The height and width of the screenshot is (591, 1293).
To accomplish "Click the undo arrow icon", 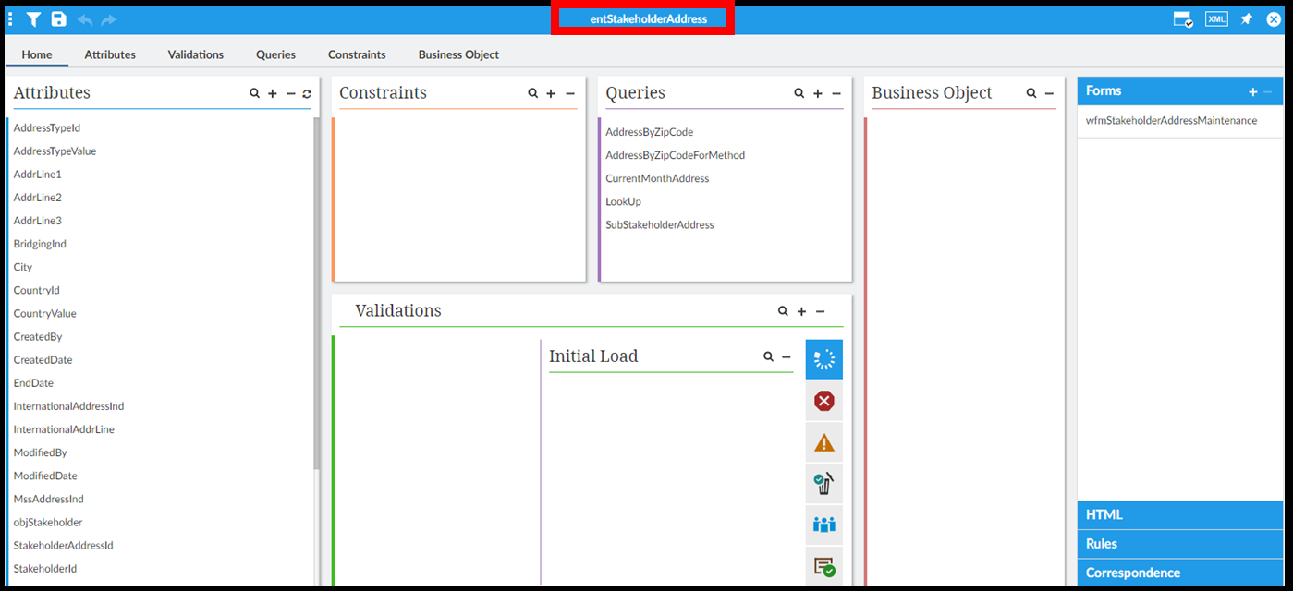I will pyautogui.click(x=85, y=19).
